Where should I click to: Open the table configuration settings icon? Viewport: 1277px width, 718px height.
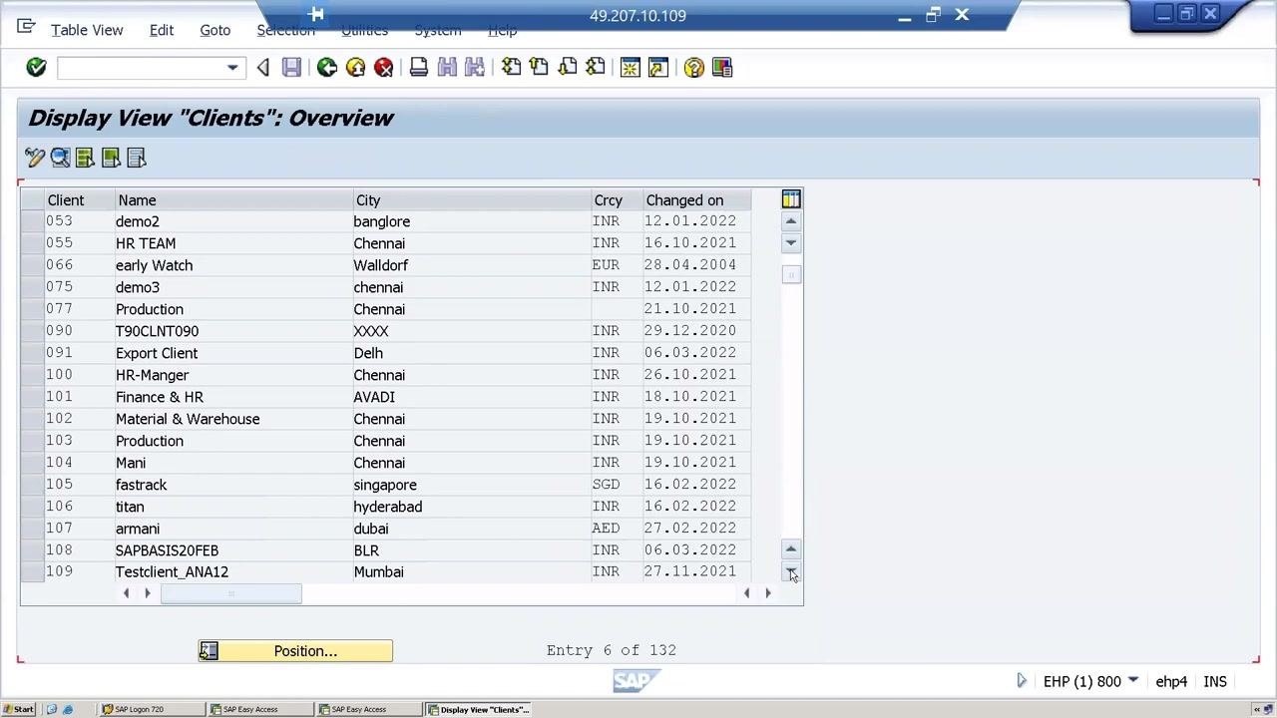pyautogui.click(x=791, y=199)
